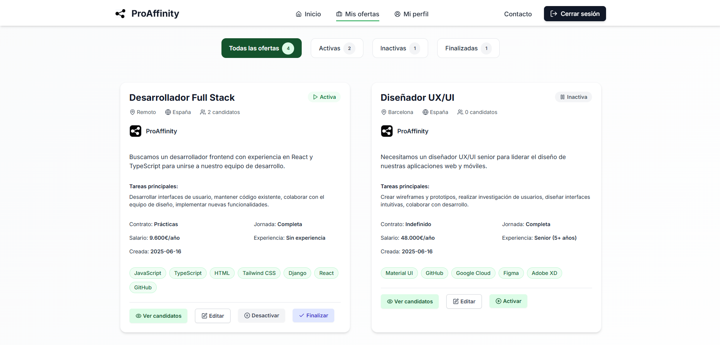Image resolution: width=720 pixels, height=345 pixels.
Task: Deactivate the Desarrollador Full Stack offer
Action: click(262, 315)
